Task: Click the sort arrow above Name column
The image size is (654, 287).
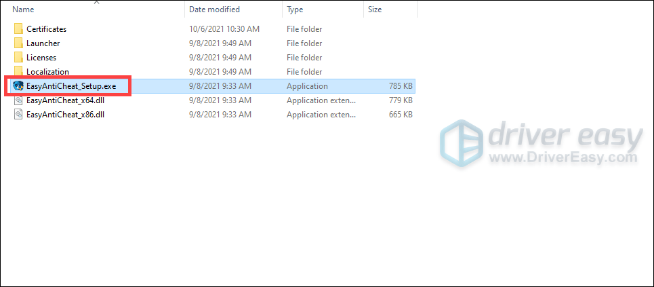Action: pyautogui.click(x=96, y=3)
